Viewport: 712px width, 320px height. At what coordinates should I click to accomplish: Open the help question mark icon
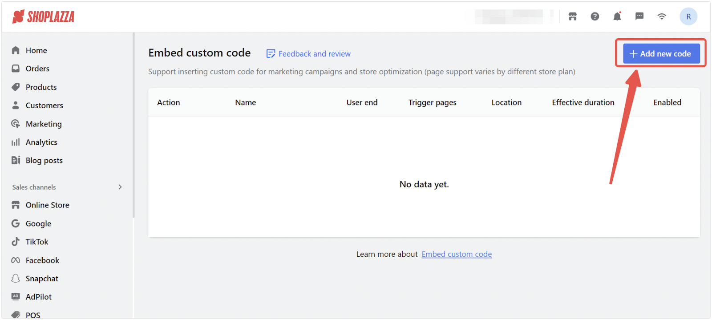coord(595,16)
